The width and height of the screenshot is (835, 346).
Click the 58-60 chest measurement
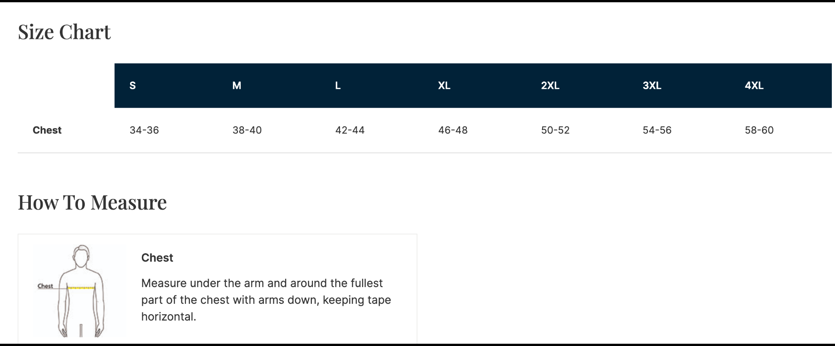click(759, 130)
